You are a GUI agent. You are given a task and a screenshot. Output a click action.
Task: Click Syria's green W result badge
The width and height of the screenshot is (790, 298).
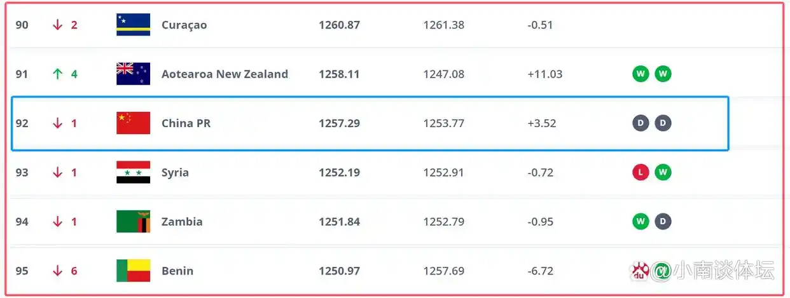click(x=663, y=172)
